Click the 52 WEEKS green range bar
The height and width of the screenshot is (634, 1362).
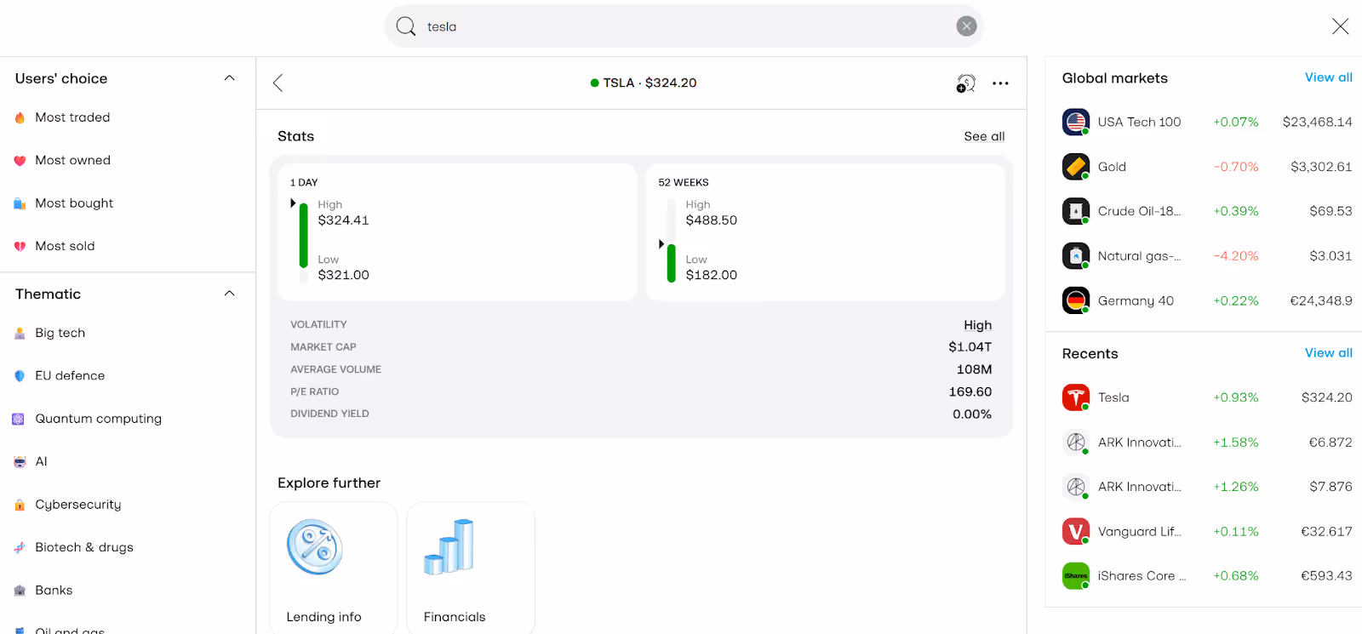[671, 263]
